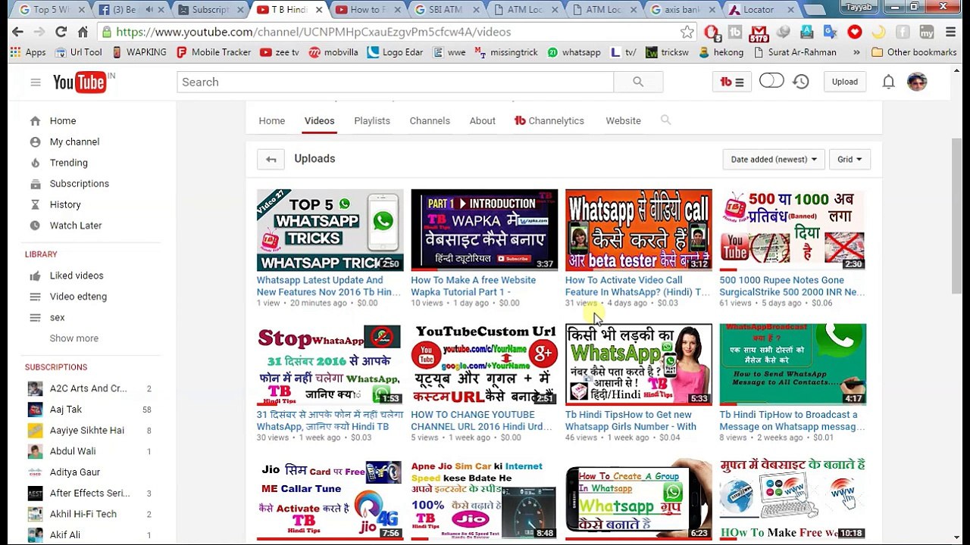Expand the Date added (newest) sort dropdown
Image resolution: width=970 pixels, height=545 pixels.
(773, 159)
